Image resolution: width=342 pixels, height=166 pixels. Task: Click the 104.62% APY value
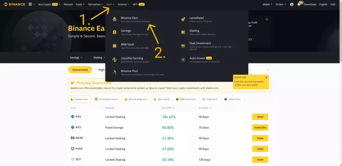[169, 117]
